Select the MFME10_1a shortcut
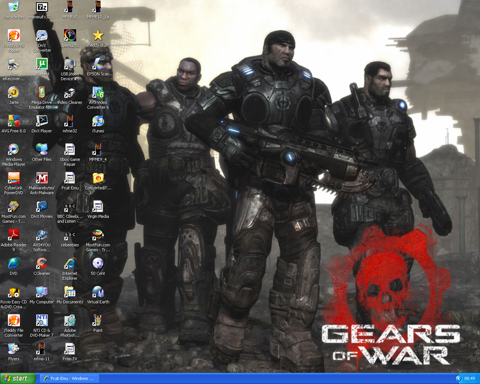The image size is (480, 384). click(x=98, y=7)
